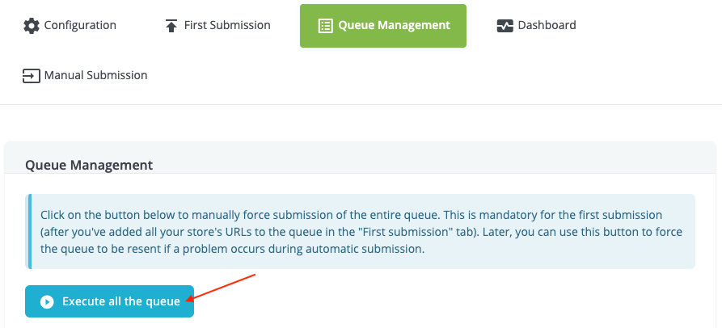Click the Queue Management panel heading
This screenshot has height=328, width=722.
click(x=89, y=165)
